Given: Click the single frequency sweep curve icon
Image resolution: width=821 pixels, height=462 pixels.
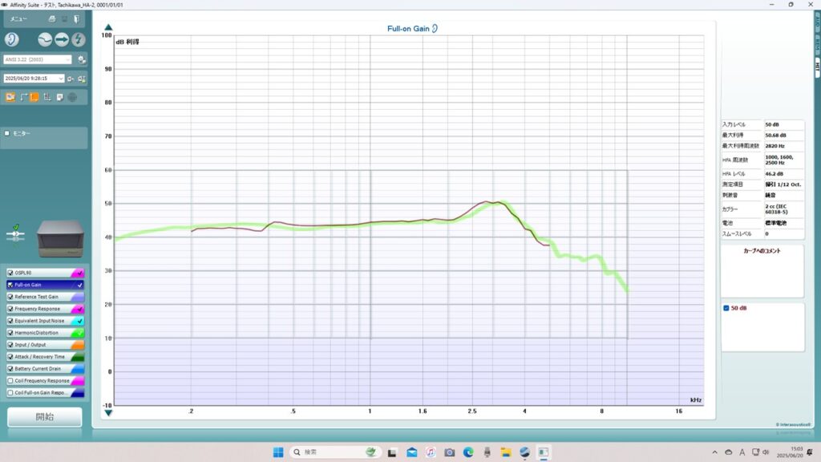Looking at the screenshot, I should click(45, 39).
